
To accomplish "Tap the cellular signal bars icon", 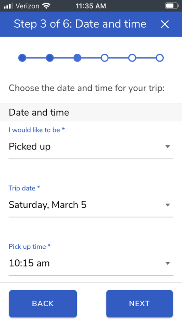I will point(9,6).
